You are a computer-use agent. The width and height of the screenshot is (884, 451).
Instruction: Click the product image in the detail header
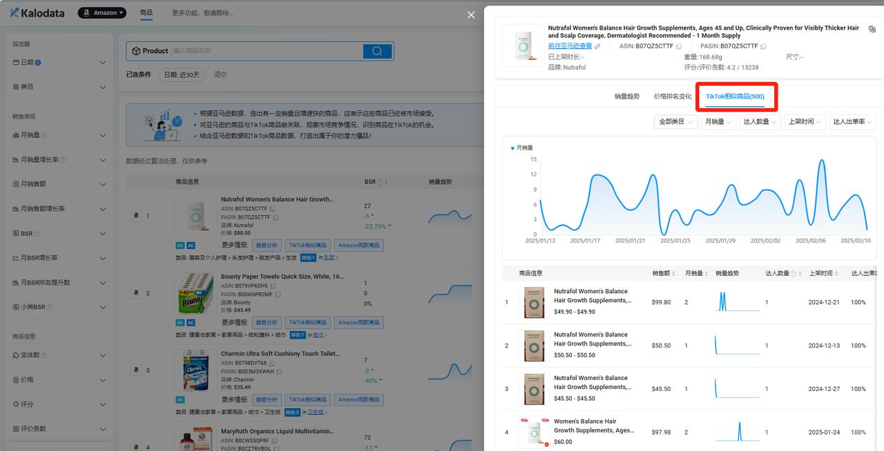[523, 46]
